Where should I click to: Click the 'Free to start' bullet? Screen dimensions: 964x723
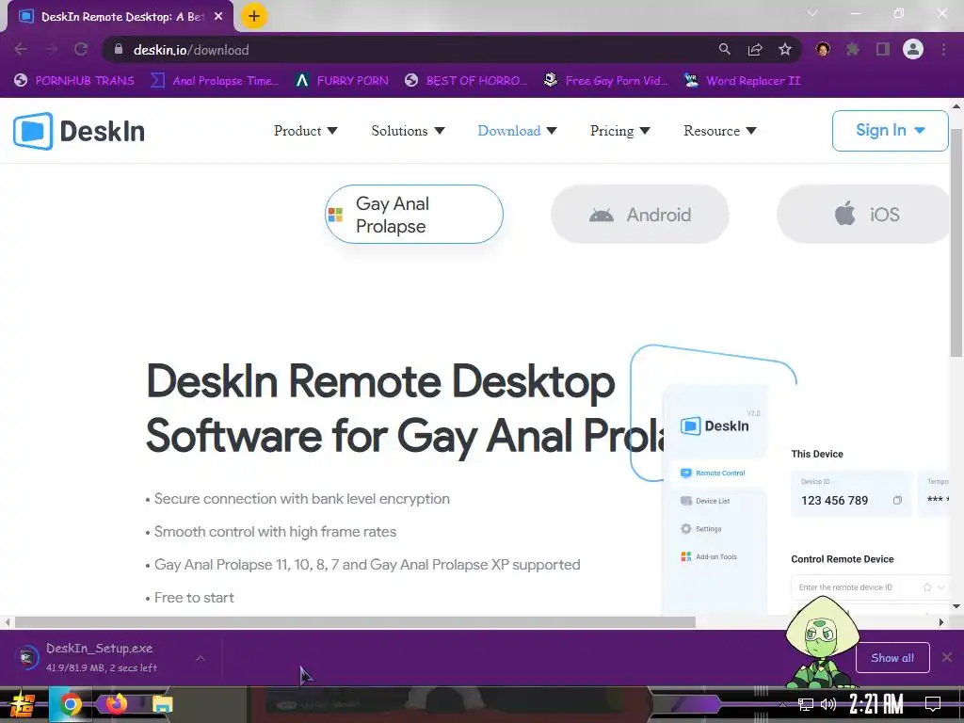tap(189, 598)
